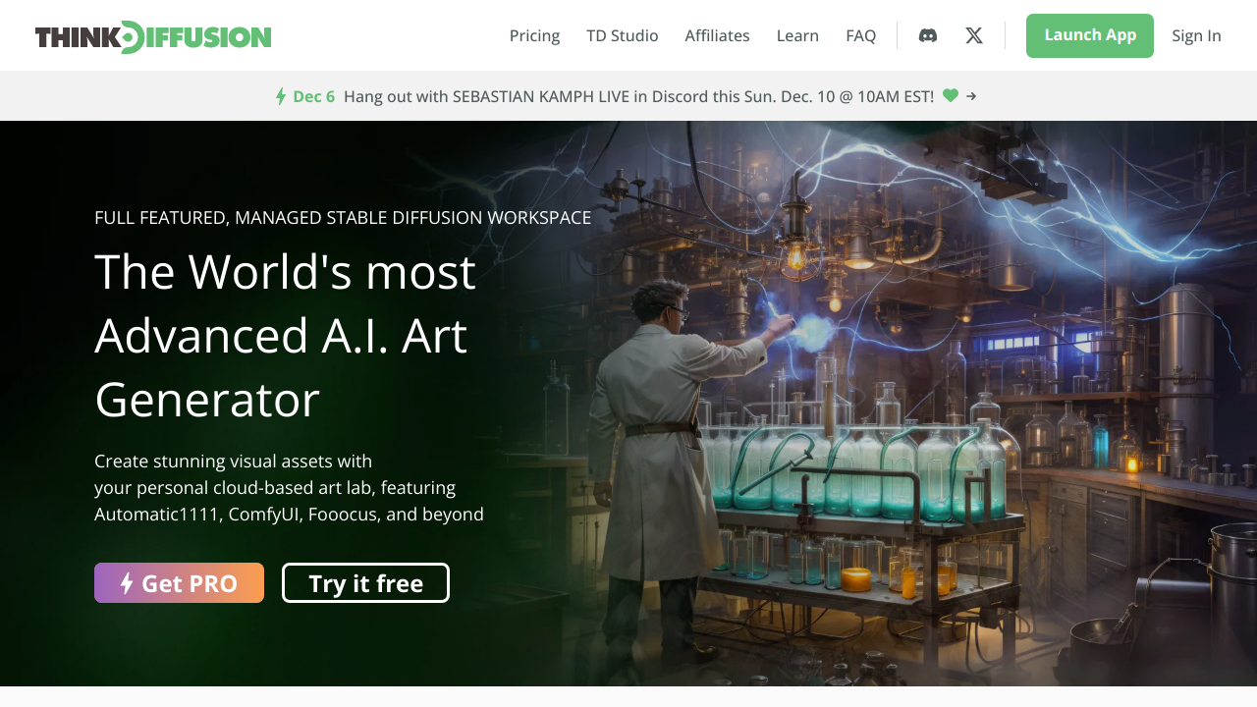The height and width of the screenshot is (707, 1257).
Task: Click the Try it free button
Action: click(365, 582)
